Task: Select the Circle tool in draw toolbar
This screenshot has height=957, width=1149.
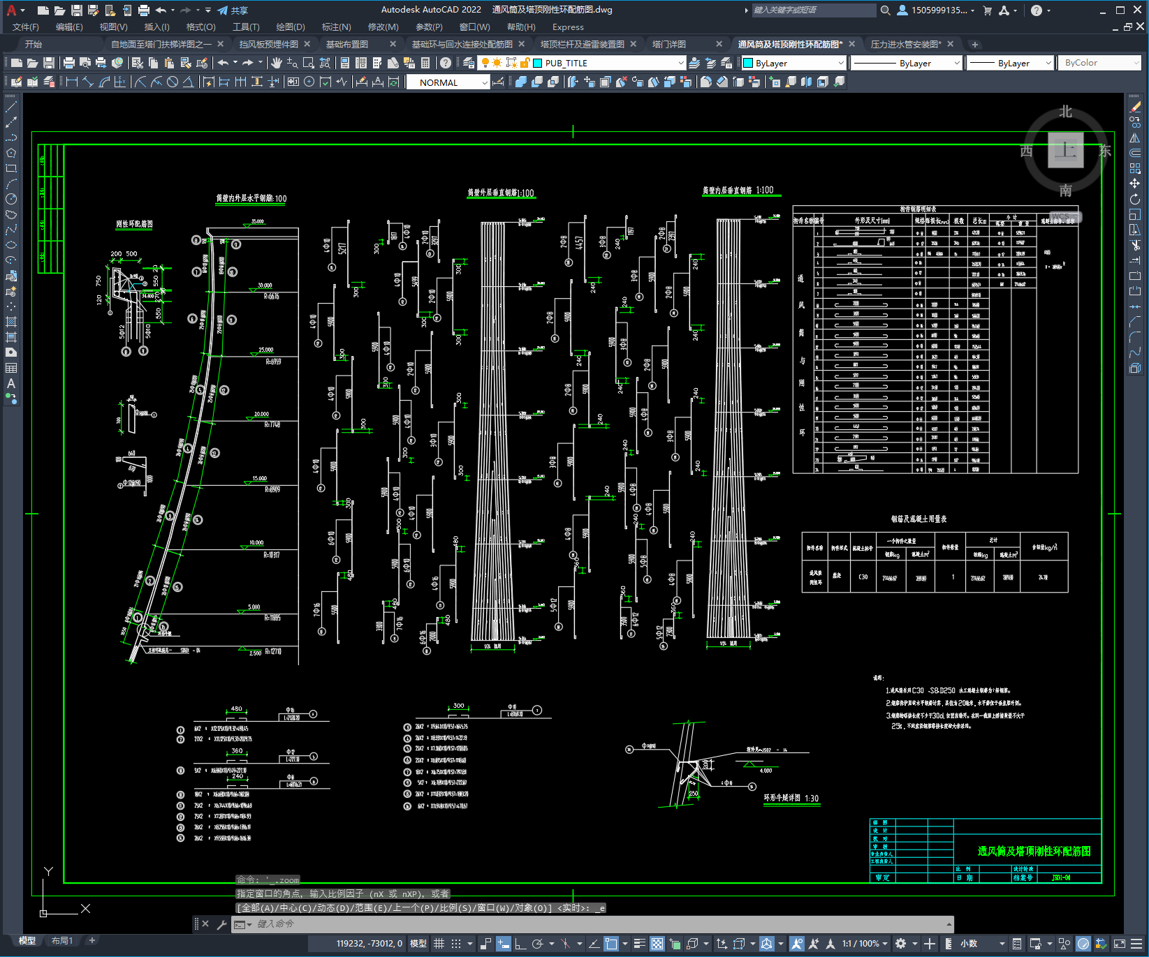Action: click(11, 199)
